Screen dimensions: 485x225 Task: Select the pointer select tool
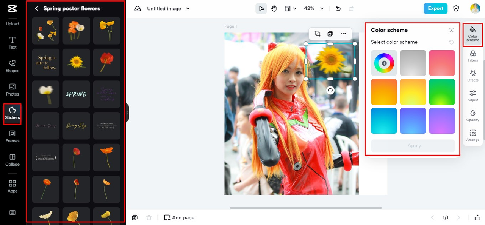[261, 8]
